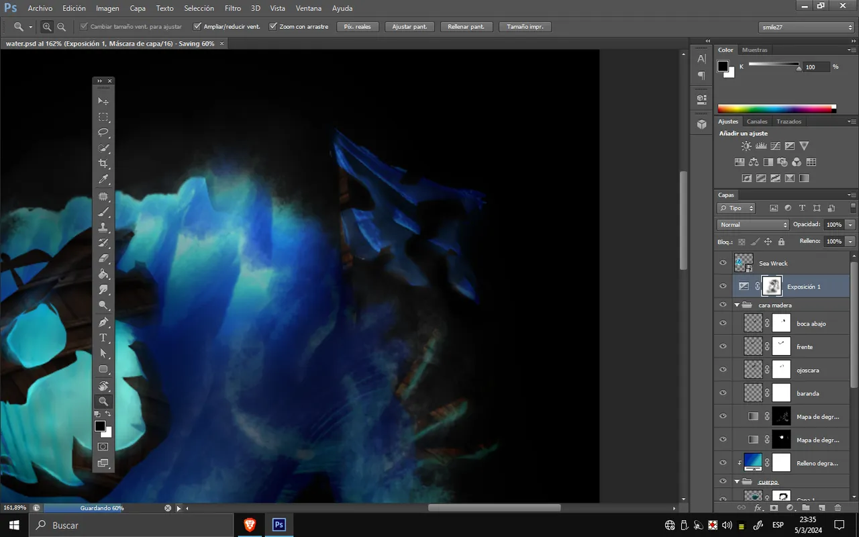Add a Curves adjustment

click(775, 146)
